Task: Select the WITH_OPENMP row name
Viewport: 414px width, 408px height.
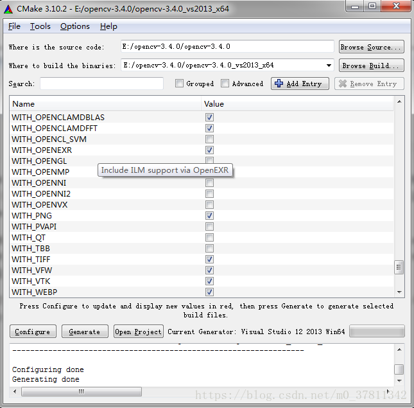Action: pyautogui.click(x=40, y=172)
